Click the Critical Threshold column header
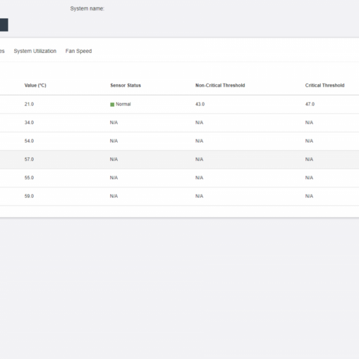The width and height of the screenshot is (359, 359). pos(325,85)
